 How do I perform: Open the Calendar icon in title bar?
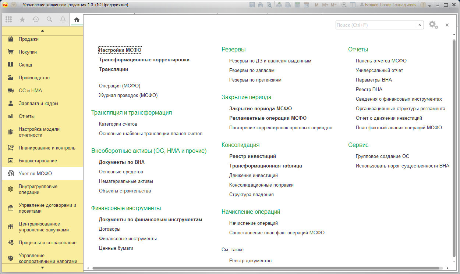(x=306, y=5)
